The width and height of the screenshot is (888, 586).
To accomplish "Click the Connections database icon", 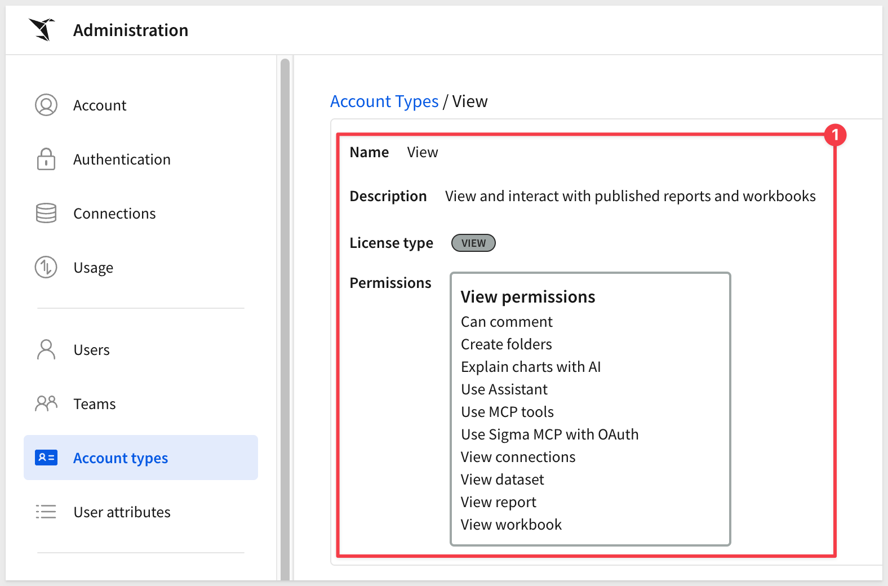I will (x=46, y=213).
